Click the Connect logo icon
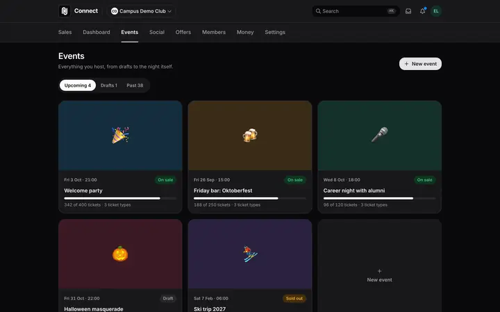 click(x=65, y=11)
